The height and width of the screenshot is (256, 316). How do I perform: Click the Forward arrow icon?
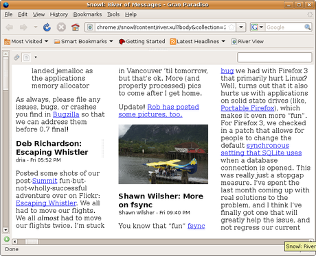coord(23,27)
